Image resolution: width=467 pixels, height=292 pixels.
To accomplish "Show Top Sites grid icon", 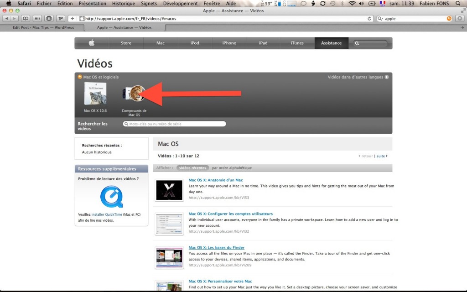I will click(37, 18).
